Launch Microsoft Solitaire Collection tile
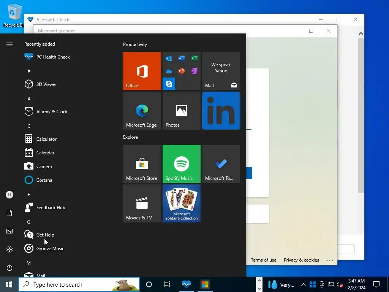The height and width of the screenshot is (292, 389). pyautogui.click(x=182, y=203)
